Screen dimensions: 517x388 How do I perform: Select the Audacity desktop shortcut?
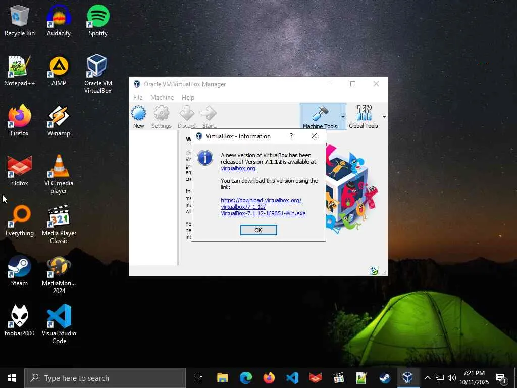point(59,20)
